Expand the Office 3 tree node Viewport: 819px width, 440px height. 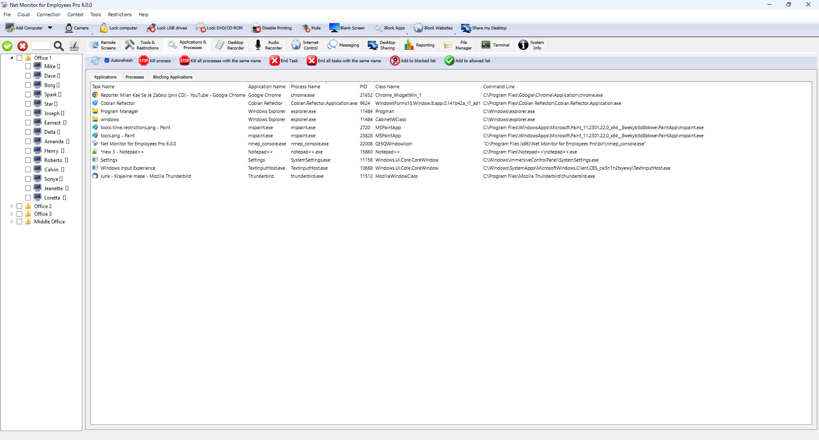(x=12, y=214)
